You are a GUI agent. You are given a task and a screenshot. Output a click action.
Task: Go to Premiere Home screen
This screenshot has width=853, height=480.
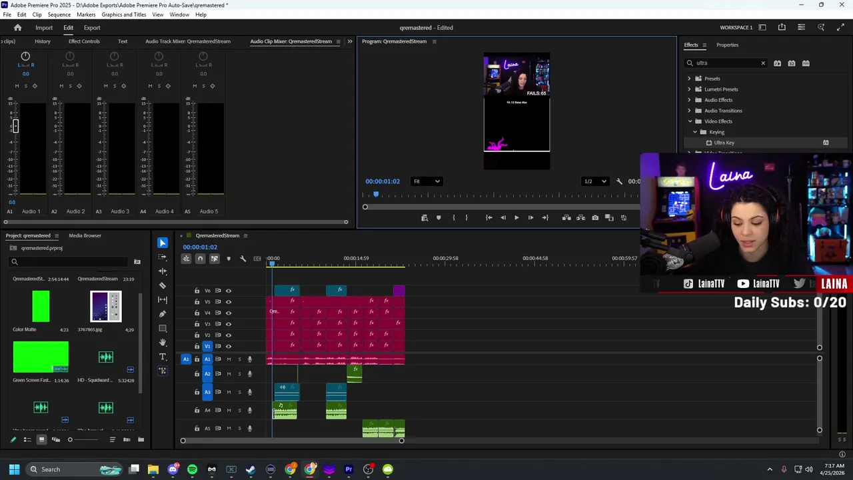coord(17,27)
